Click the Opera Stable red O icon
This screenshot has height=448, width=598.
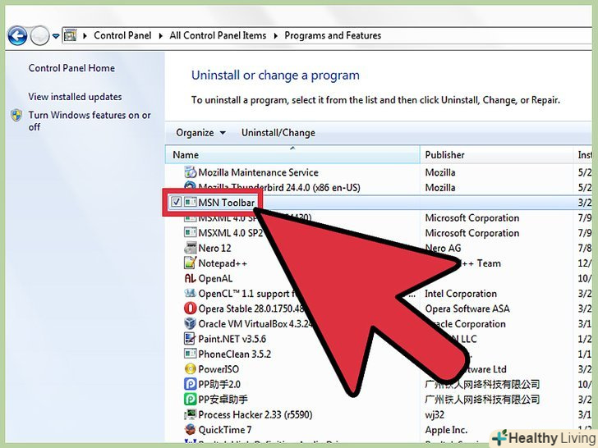pyautogui.click(x=190, y=308)
